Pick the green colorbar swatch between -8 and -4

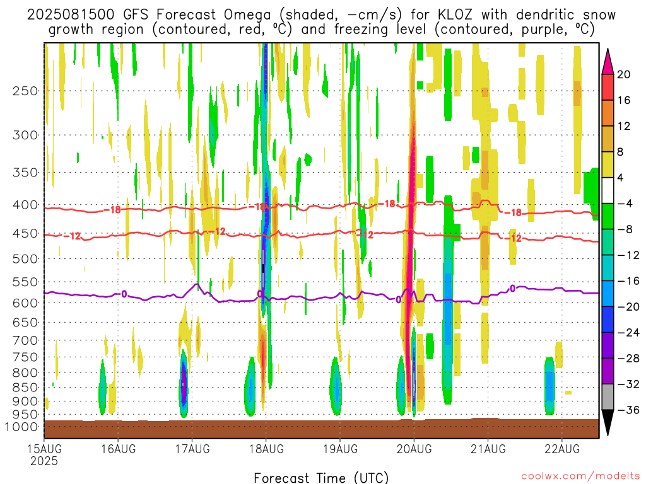point(608,216)
